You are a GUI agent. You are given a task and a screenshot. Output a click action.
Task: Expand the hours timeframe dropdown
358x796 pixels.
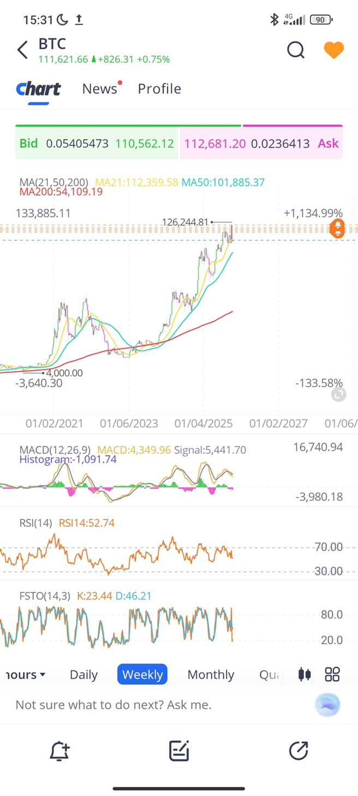click(x=25, y=674)
